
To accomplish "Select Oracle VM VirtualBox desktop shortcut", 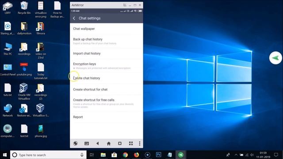I will click(x=24, y=92).
